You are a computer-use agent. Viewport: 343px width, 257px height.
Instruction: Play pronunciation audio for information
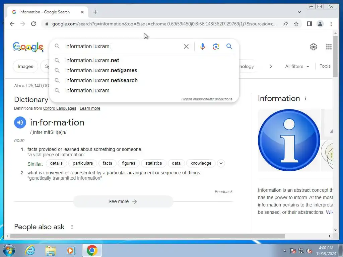click(20, 122)
